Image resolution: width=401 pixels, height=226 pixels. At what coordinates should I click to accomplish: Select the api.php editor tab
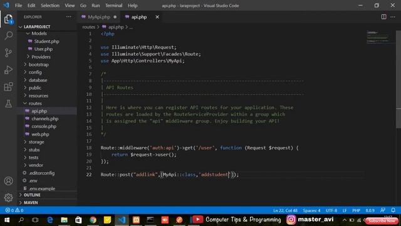(x=139, y=17)
